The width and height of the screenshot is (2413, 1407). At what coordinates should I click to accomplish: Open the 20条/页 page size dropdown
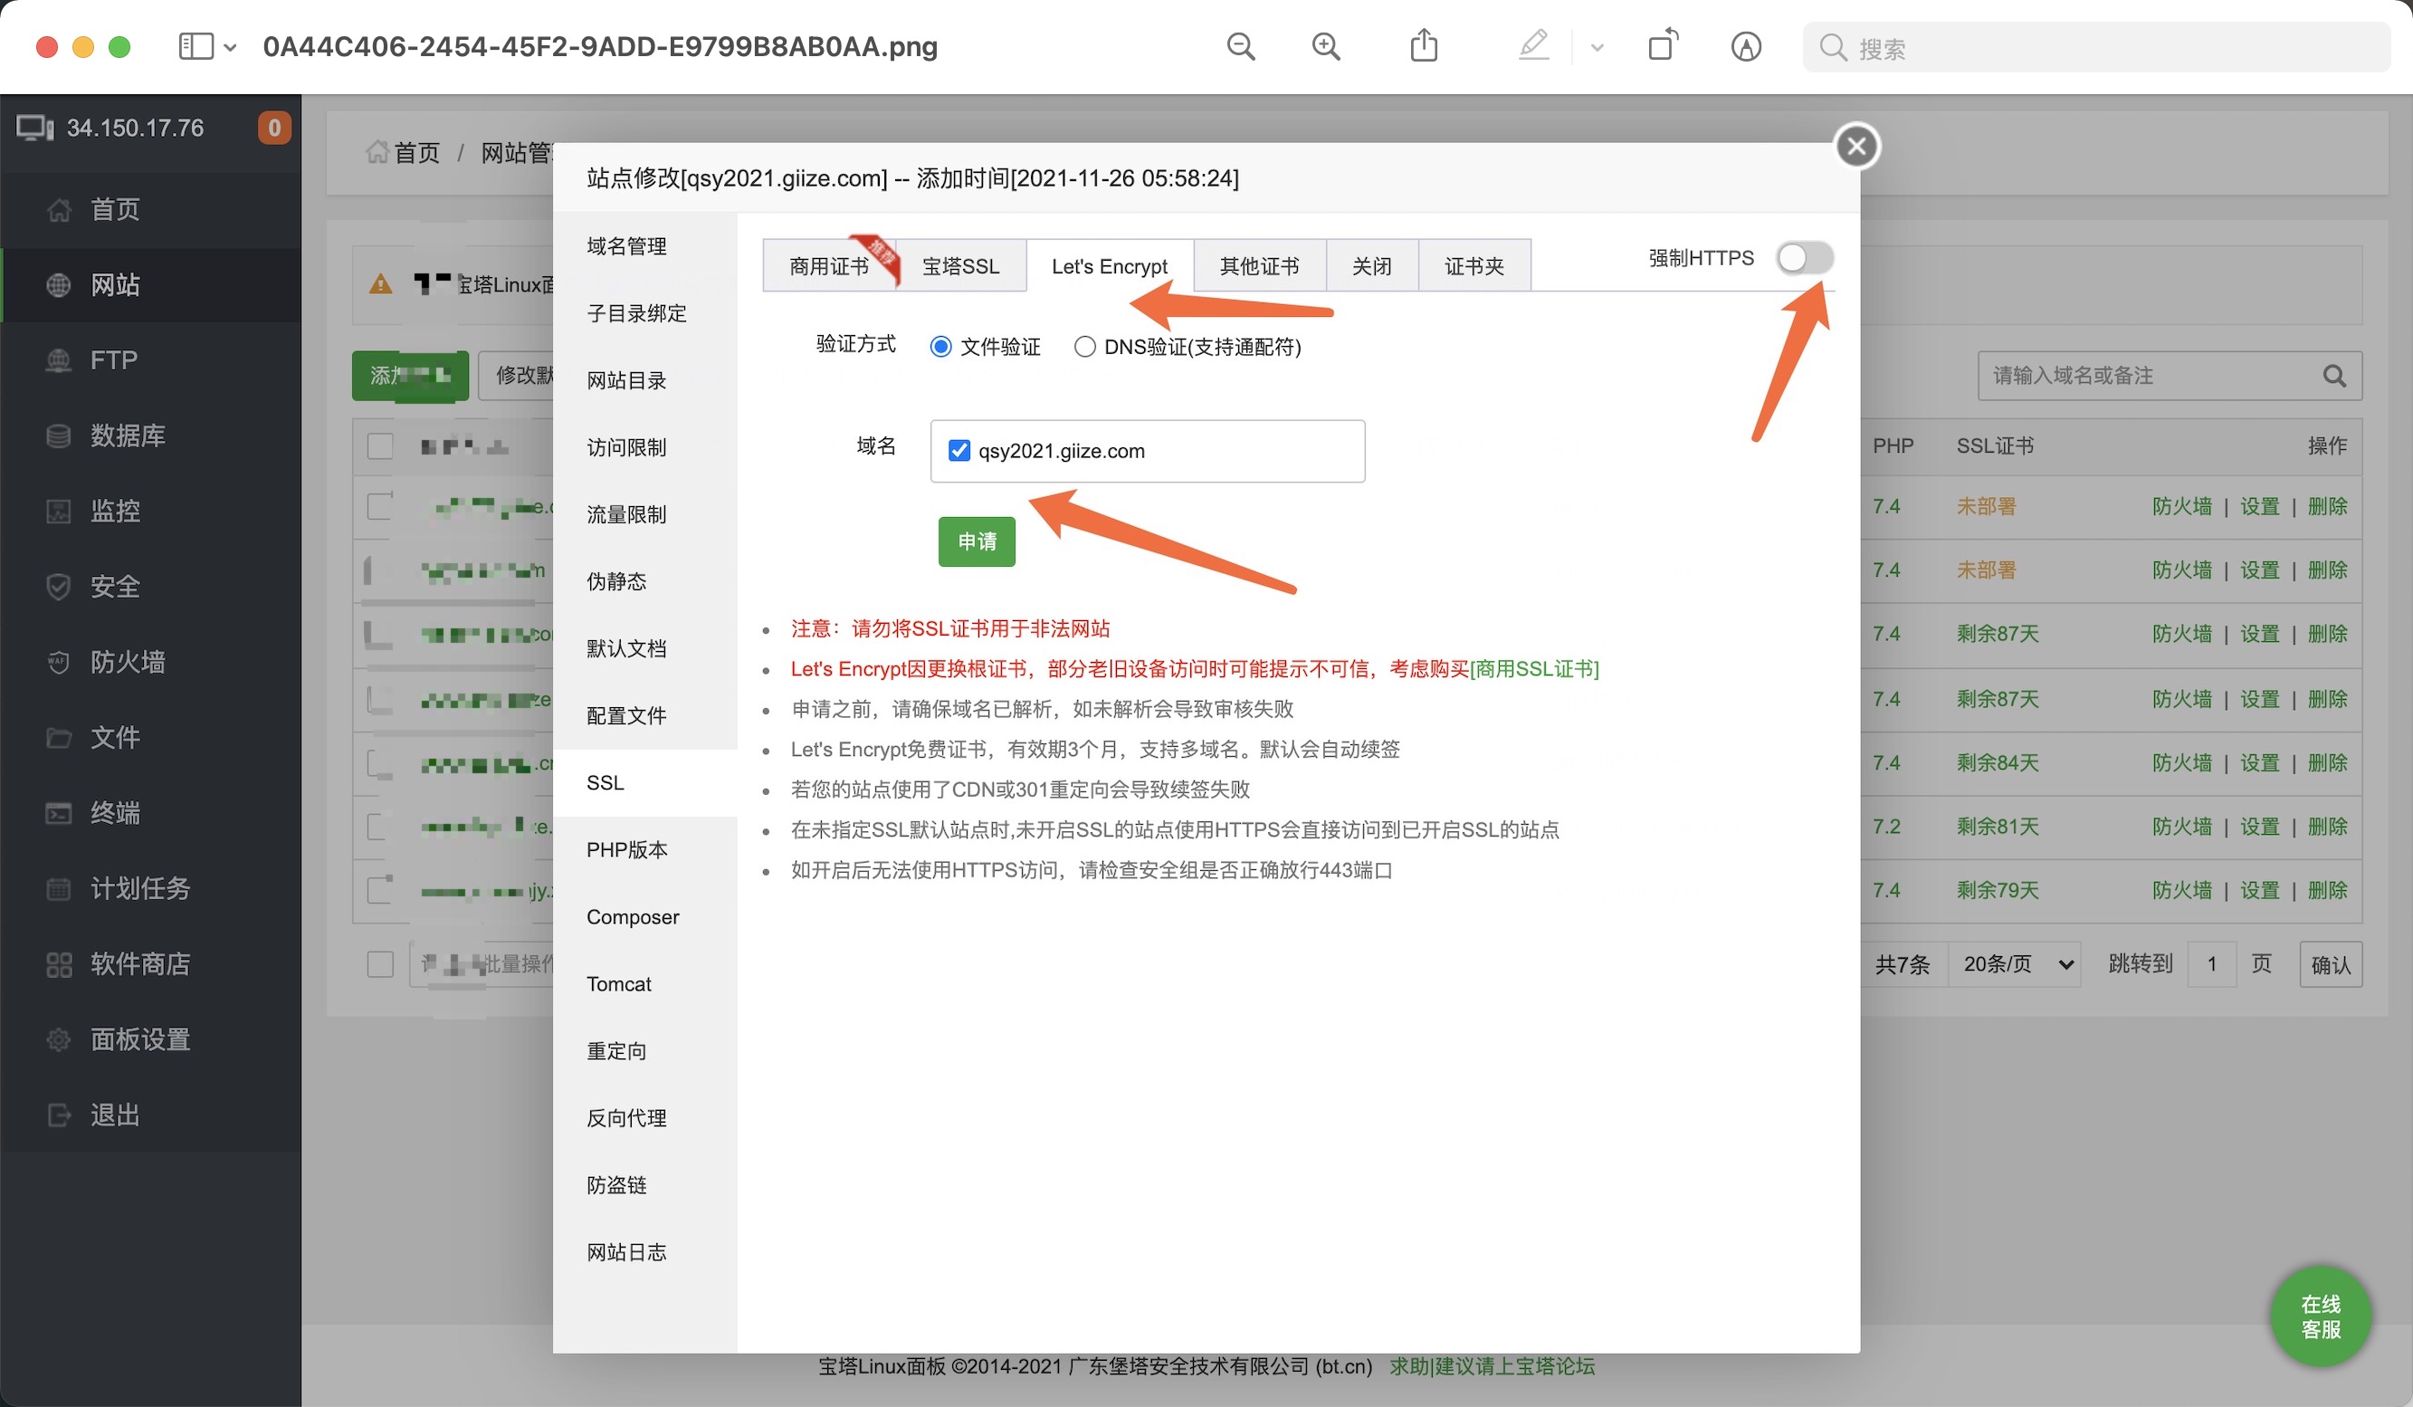point(2016,964)
